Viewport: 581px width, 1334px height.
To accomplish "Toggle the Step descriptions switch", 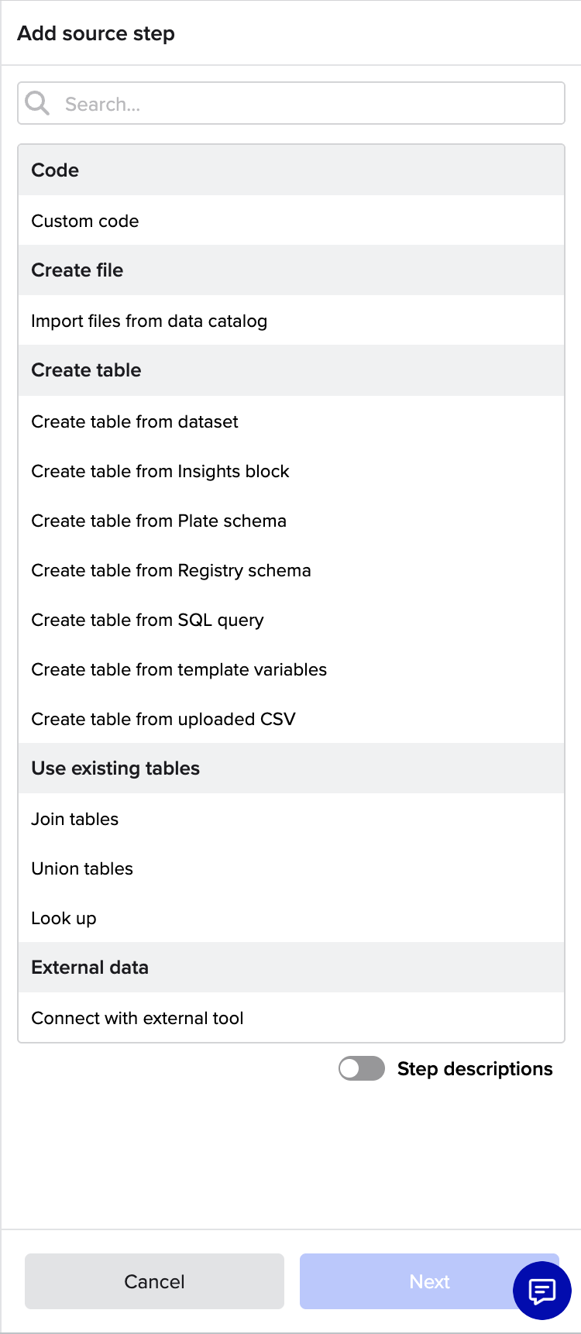I will pos(362,1068).
